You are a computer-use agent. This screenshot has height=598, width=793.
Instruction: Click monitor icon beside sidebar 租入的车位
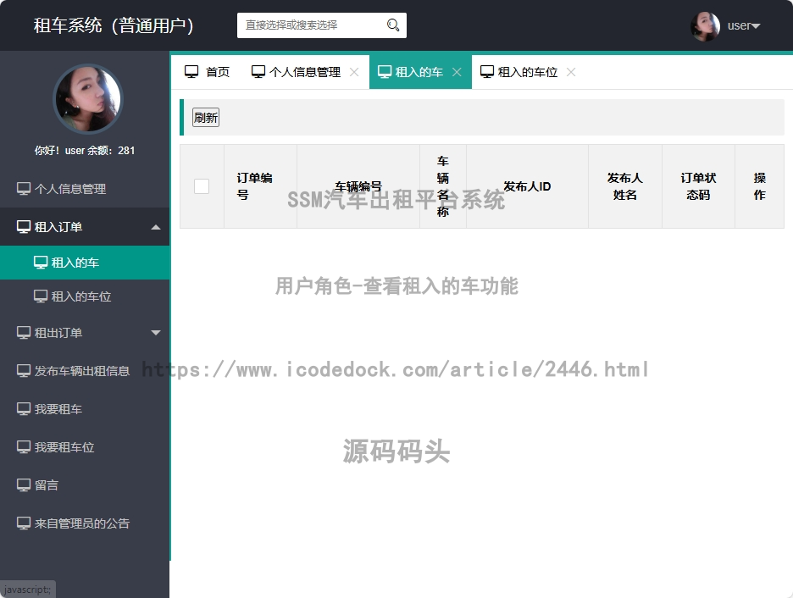[41, 296]
